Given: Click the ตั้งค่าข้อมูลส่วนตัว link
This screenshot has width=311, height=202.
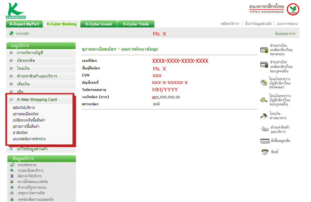Looking at the screenshot, I should 258,23.
